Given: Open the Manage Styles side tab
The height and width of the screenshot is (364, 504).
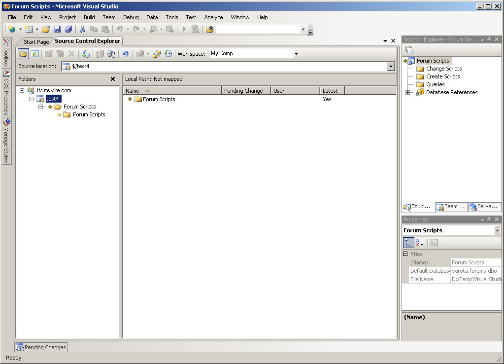Looking at the screenshot, I should tap(6, 141).
